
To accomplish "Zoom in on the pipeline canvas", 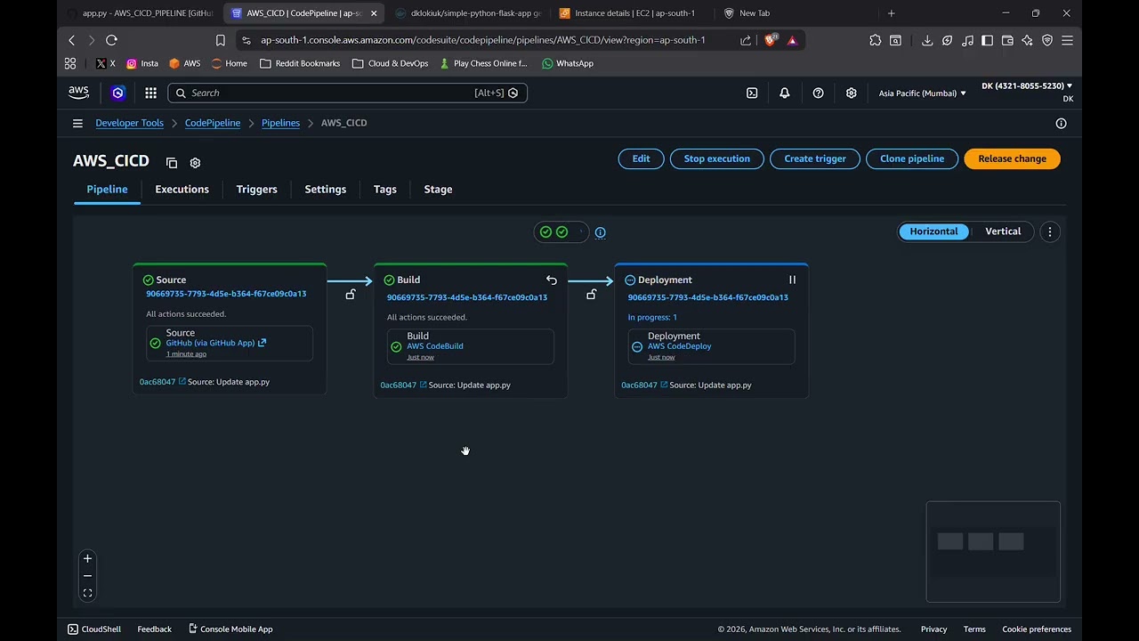I will coord(87,559).
